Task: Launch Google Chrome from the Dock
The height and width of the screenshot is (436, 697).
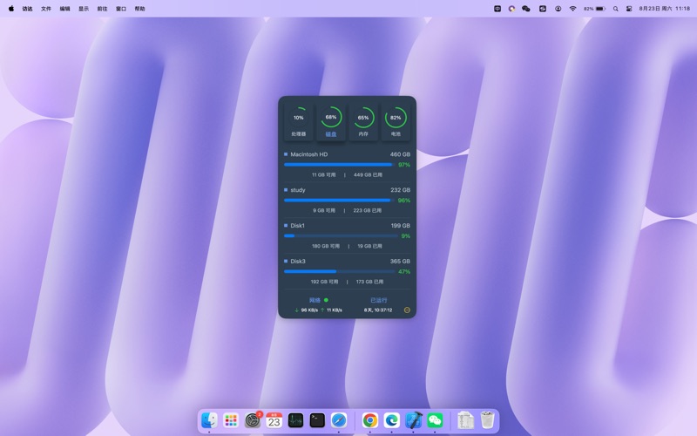Action: pyautogui.click(x=369, y=420)
